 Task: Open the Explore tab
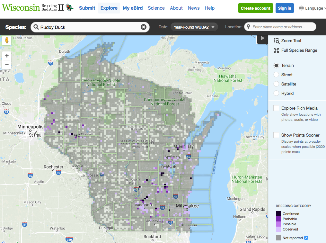(109, 8)
